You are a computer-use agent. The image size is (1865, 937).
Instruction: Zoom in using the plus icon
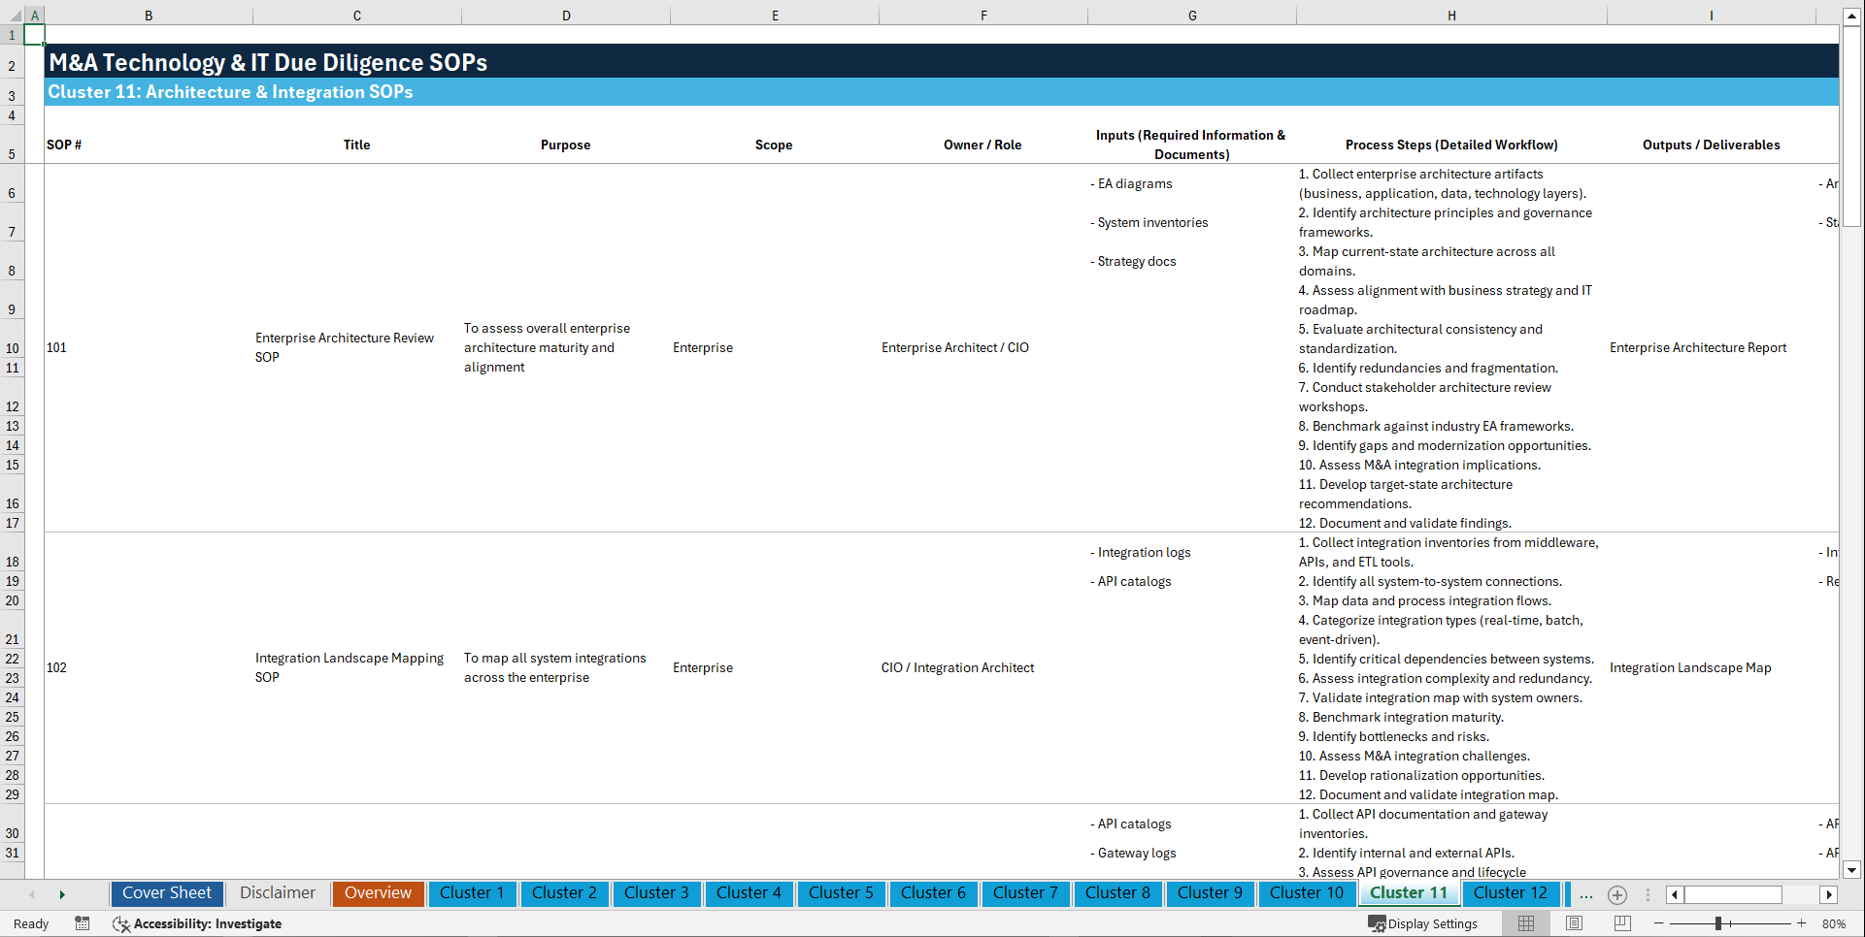tap(1804, 923)
